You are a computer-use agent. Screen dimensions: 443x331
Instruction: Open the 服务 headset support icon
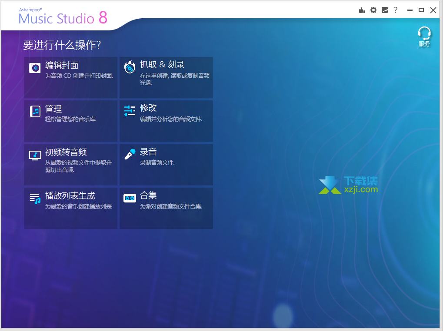[x=424, y=33]
